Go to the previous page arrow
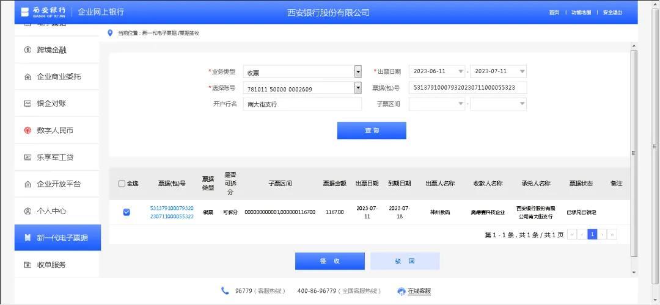 coord(582,234)
